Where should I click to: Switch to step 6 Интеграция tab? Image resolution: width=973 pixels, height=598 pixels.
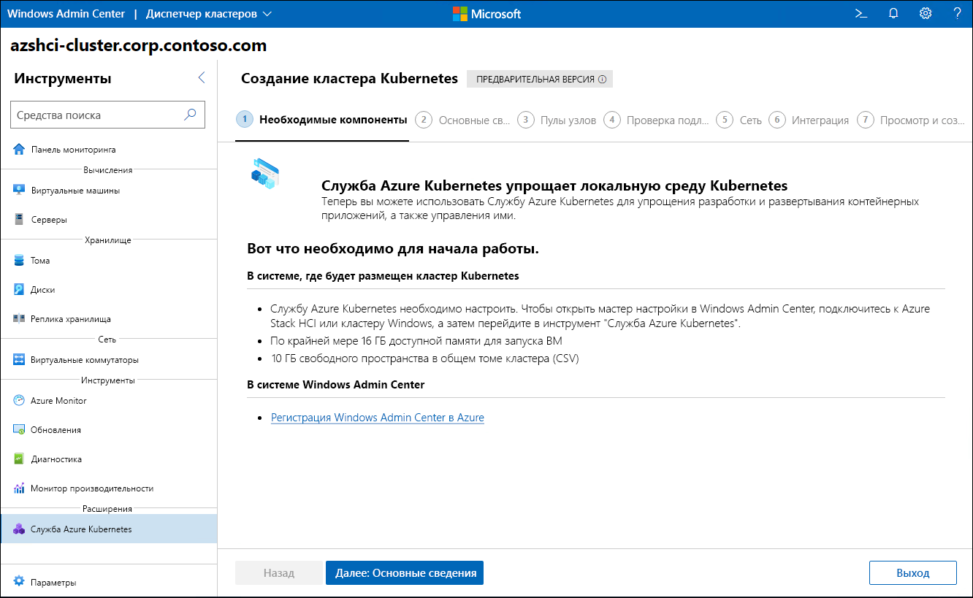(809, 120)
